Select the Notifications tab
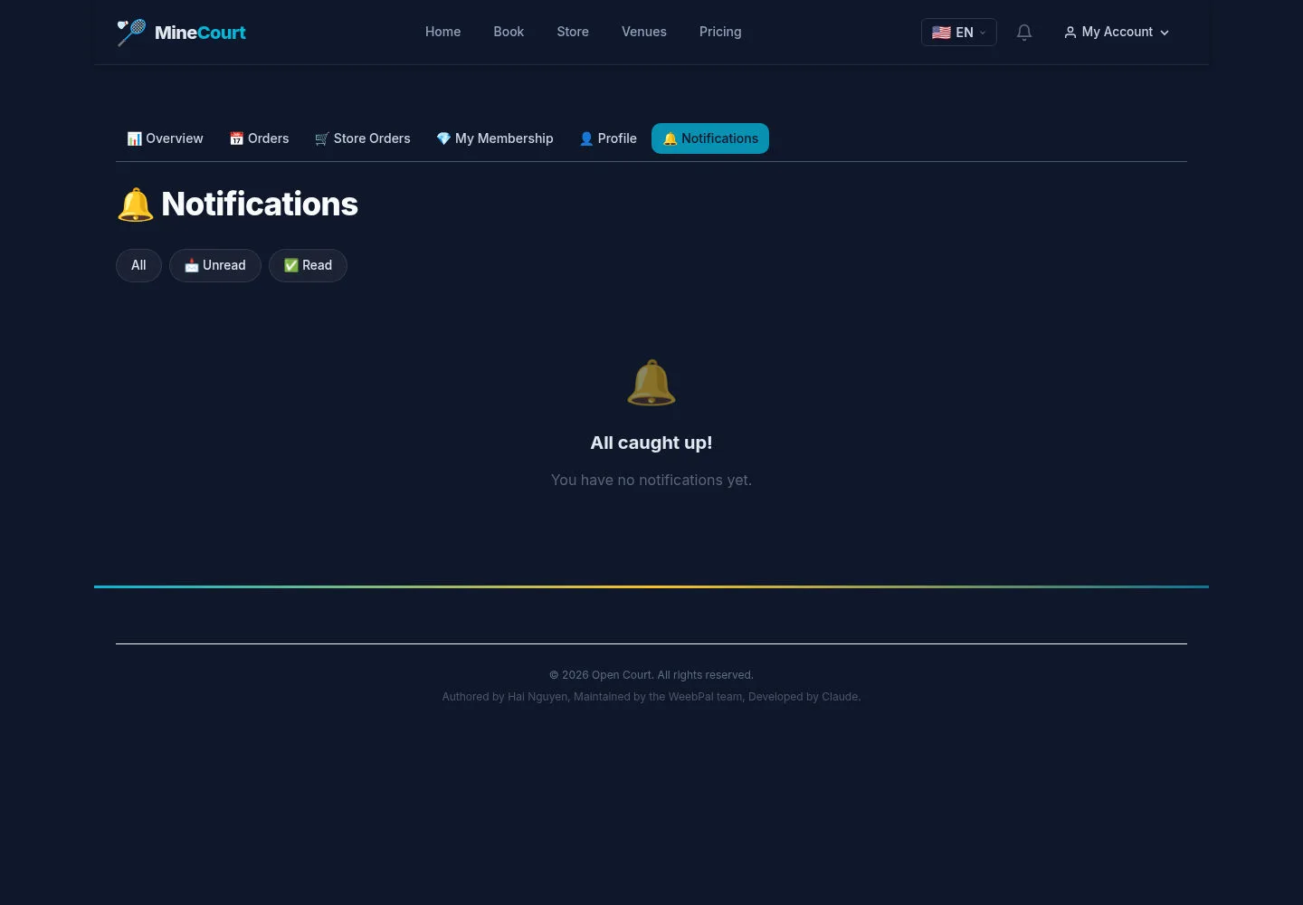The height and width of the screenshot is (905, 1303). [x=710, y=138]
